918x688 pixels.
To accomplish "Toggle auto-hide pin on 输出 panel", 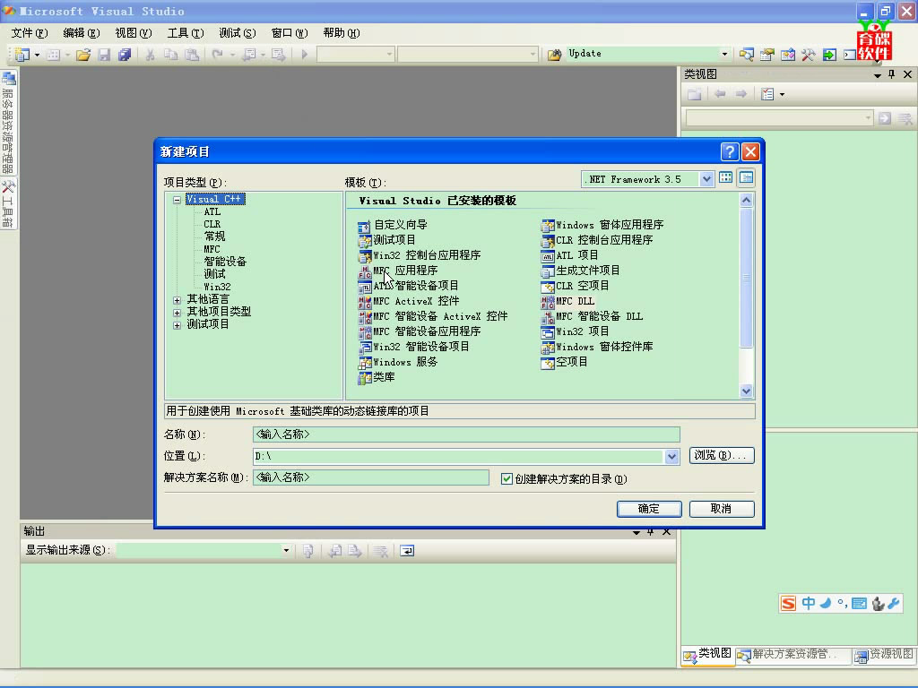I will point(651,532).
